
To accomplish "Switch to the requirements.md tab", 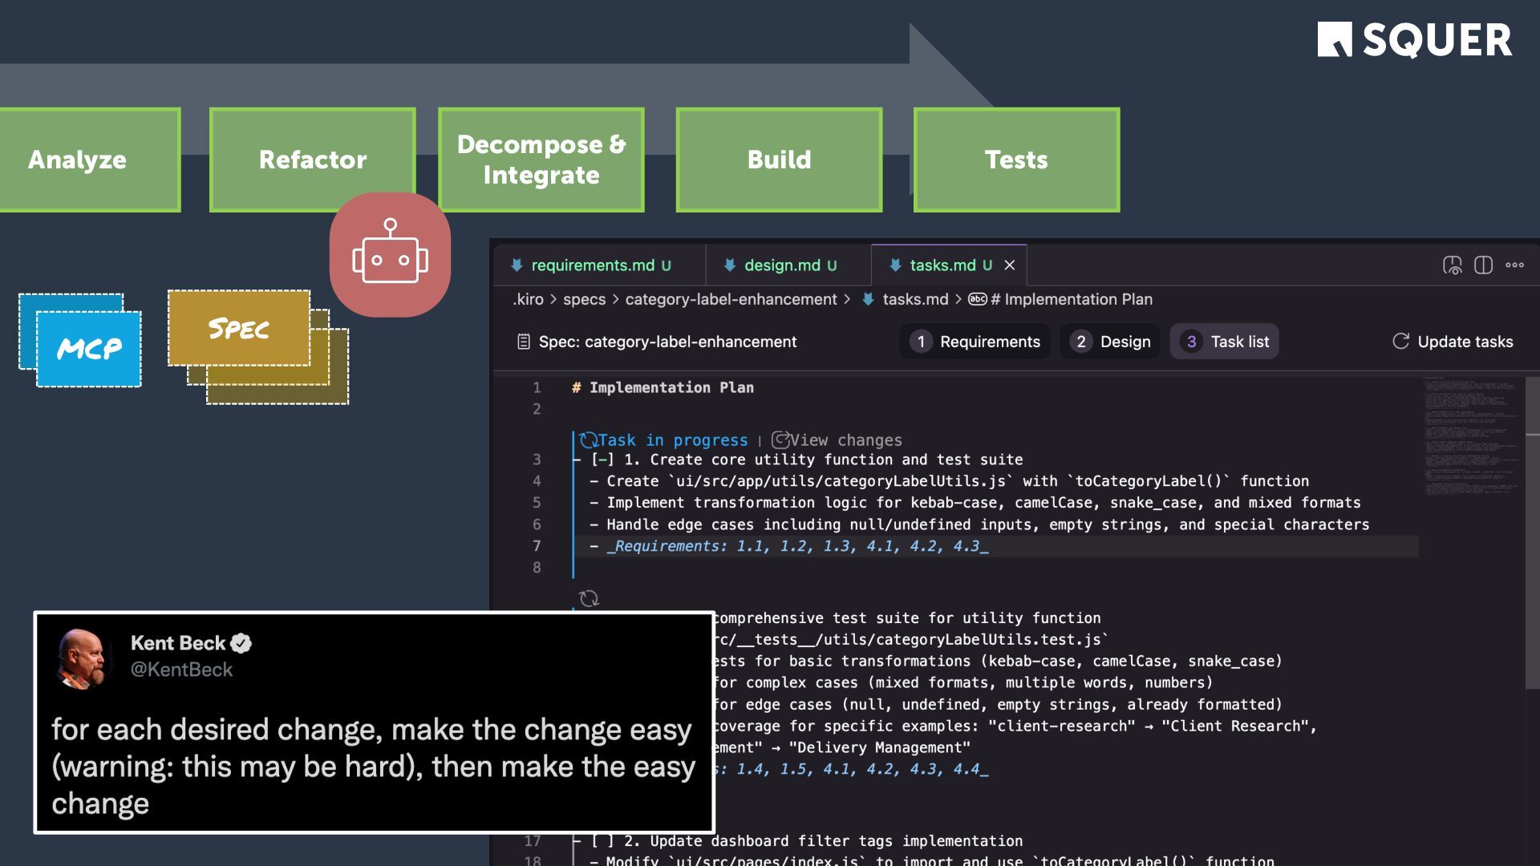I will 593,265.
